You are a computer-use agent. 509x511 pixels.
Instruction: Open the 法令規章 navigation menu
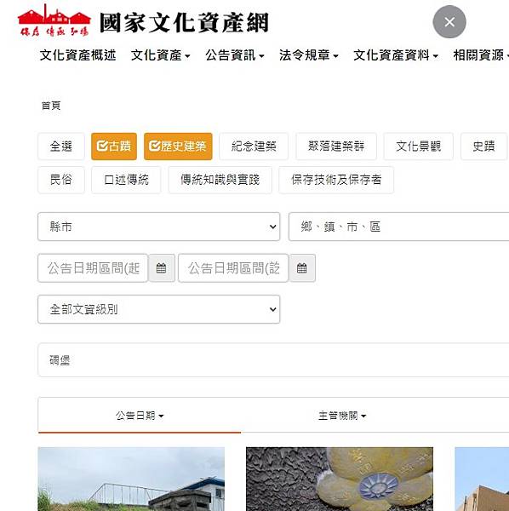[308, 55]
